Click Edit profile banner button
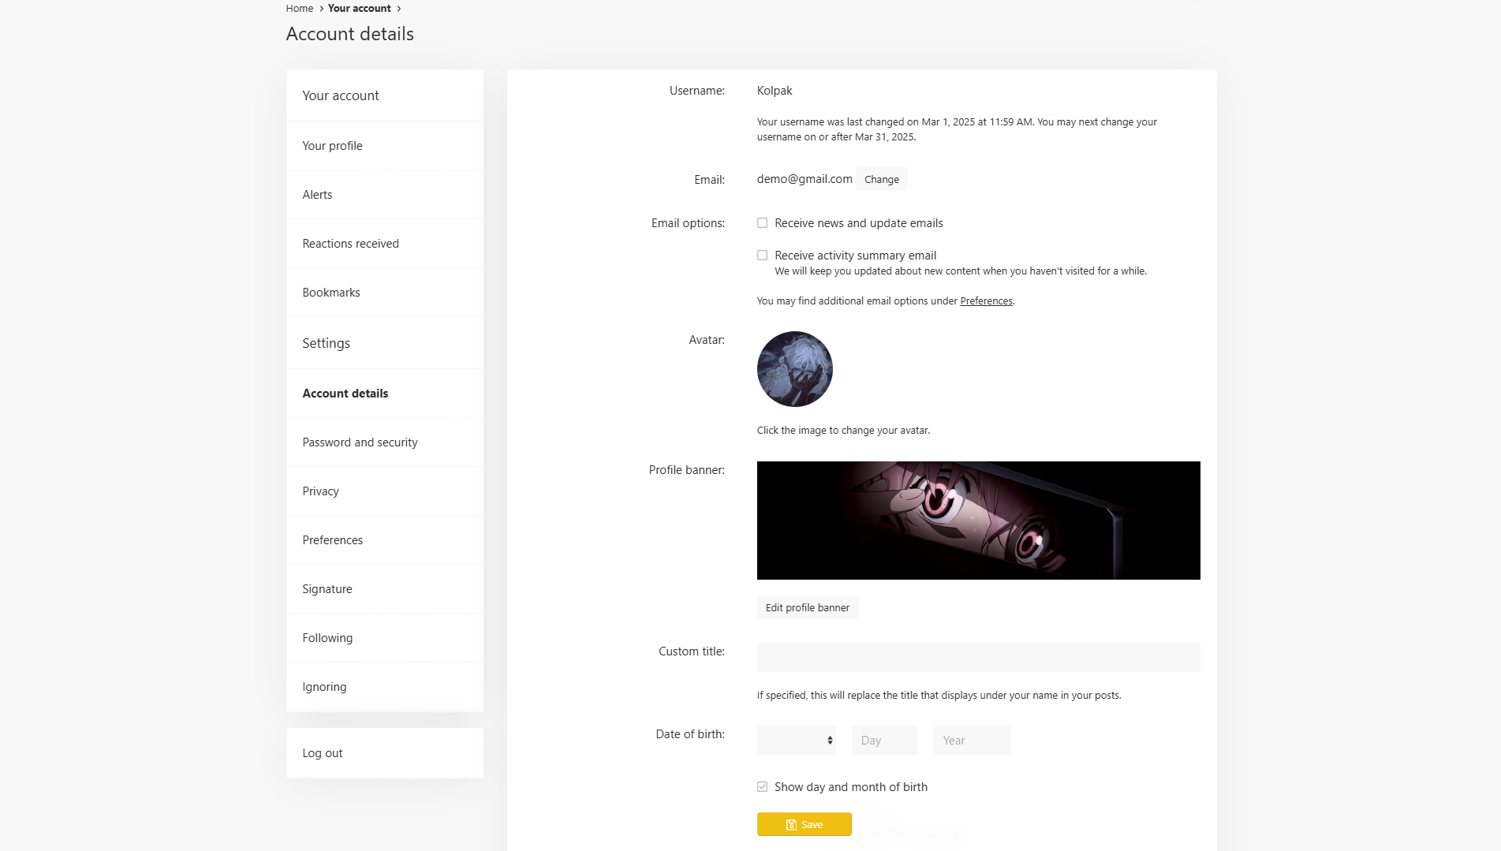The height and width of the screenshot is (851, 1501). point(807,608)
